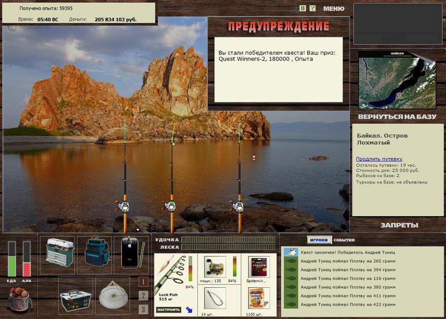Image resolution: width=446 pixels, height=319 pixels.
Task: Select rod slot 2
Action: click(143, 296)
